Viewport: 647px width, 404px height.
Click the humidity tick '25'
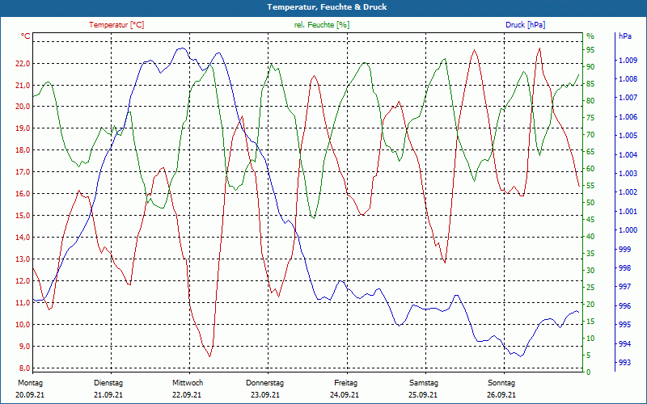pos(590,288)
